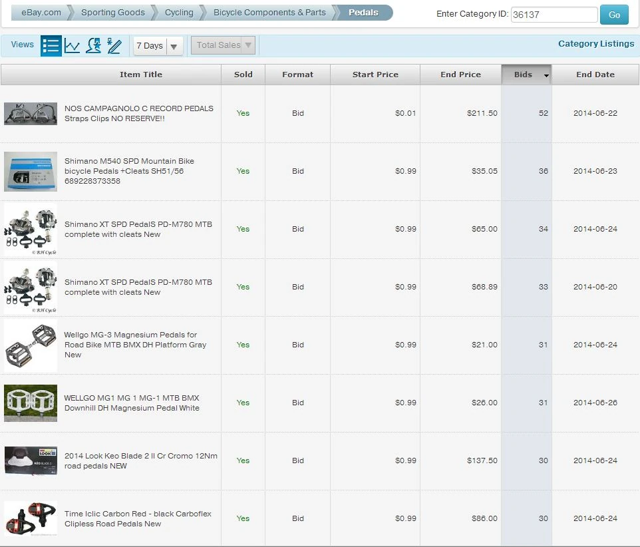640x547 pixels.
Task: Open Cycling breadcrumb
Action: pyautogui.click(x=179, y=13)
